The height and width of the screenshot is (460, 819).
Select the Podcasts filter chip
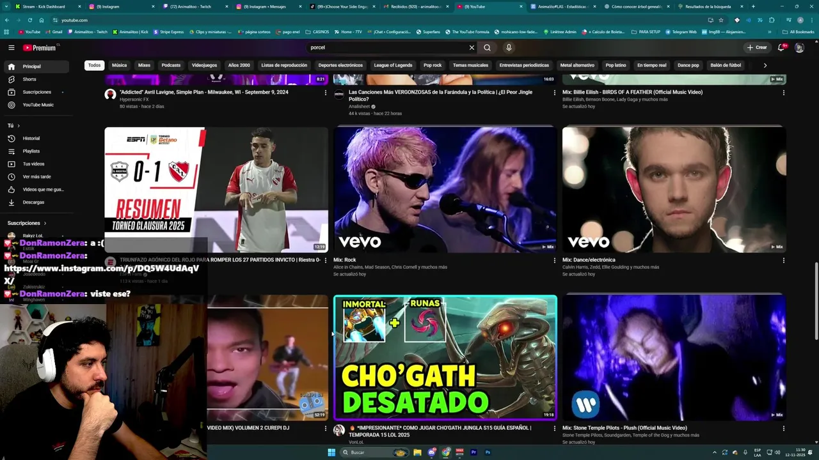[x=171, y=65]
